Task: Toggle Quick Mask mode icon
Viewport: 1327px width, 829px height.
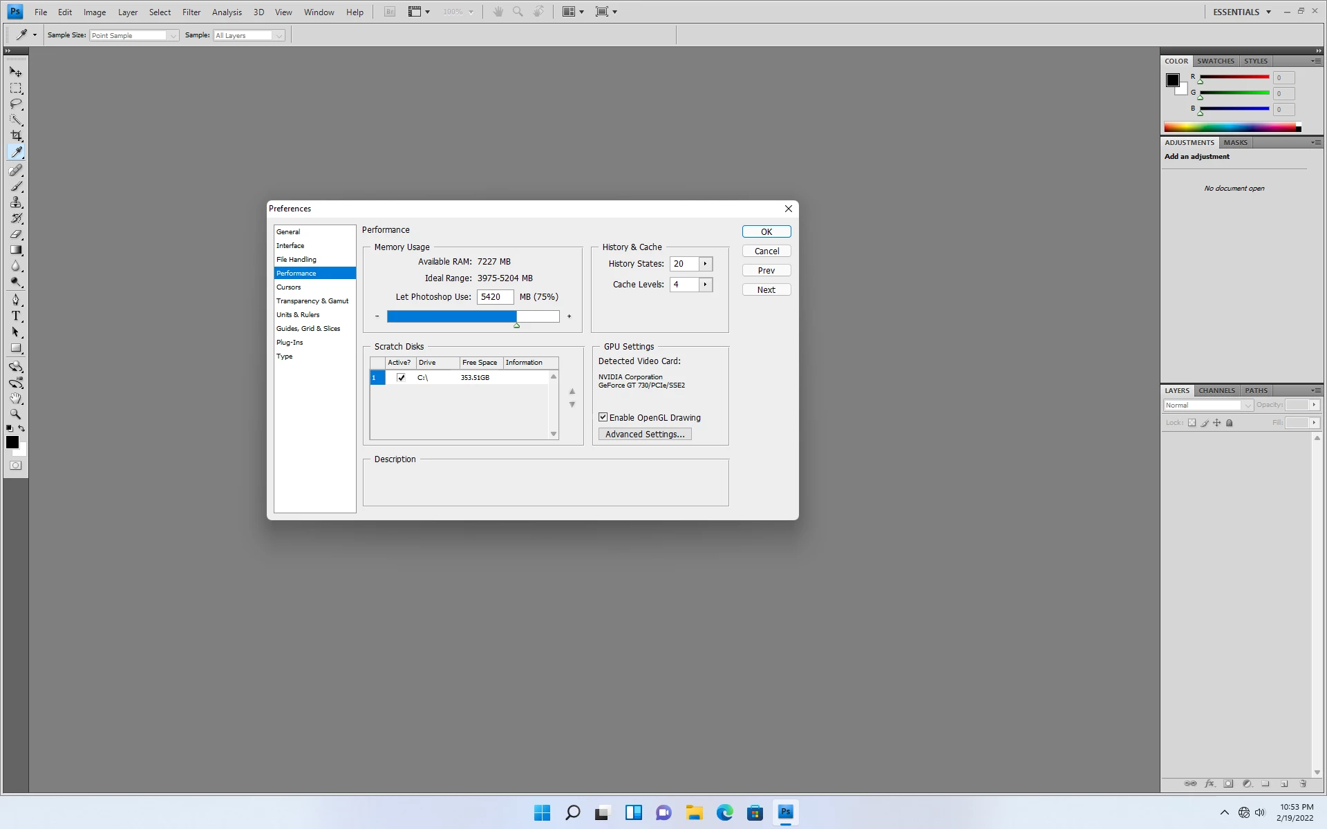Action: [16, 466]
